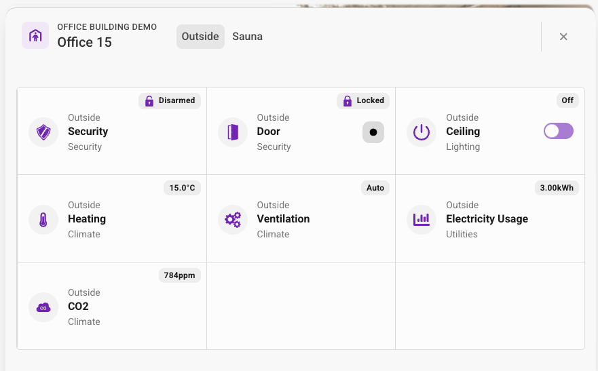Close the Office 15 dialog
The image size is (598, 371).
(x=563, y=37)
